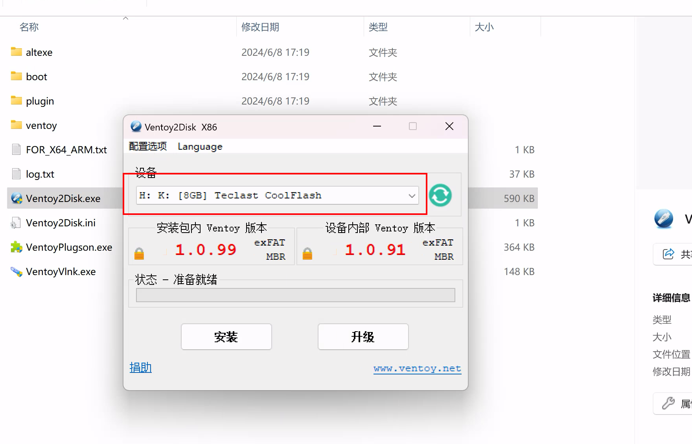
Task: Click the FOR_X64_ARM.txt file icon
Action: (x=16, y=149)
